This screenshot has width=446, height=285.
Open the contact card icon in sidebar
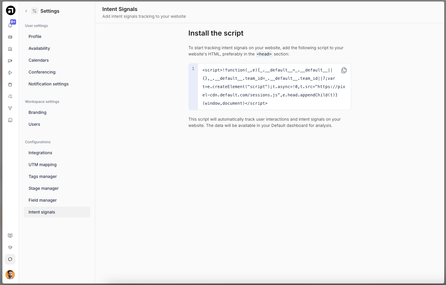click(10, 37)
